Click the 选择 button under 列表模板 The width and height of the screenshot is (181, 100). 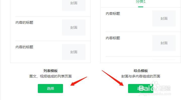[50, 88]
